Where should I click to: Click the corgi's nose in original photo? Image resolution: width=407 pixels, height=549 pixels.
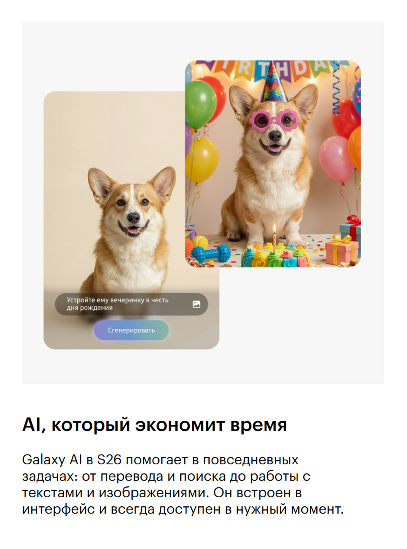(133, 217)
